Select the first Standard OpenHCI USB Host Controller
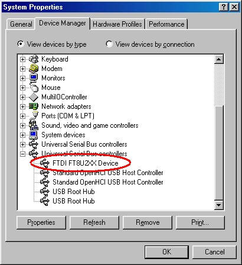The width and height of the screenshot is (242, 265). (x=108, y=173)
